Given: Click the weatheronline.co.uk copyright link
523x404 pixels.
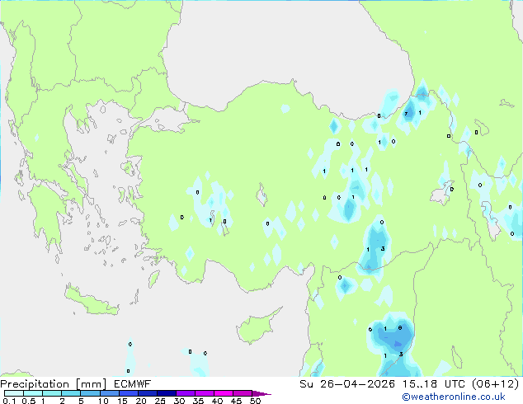Looking at the screenshot, I should [x=454, y=397].
